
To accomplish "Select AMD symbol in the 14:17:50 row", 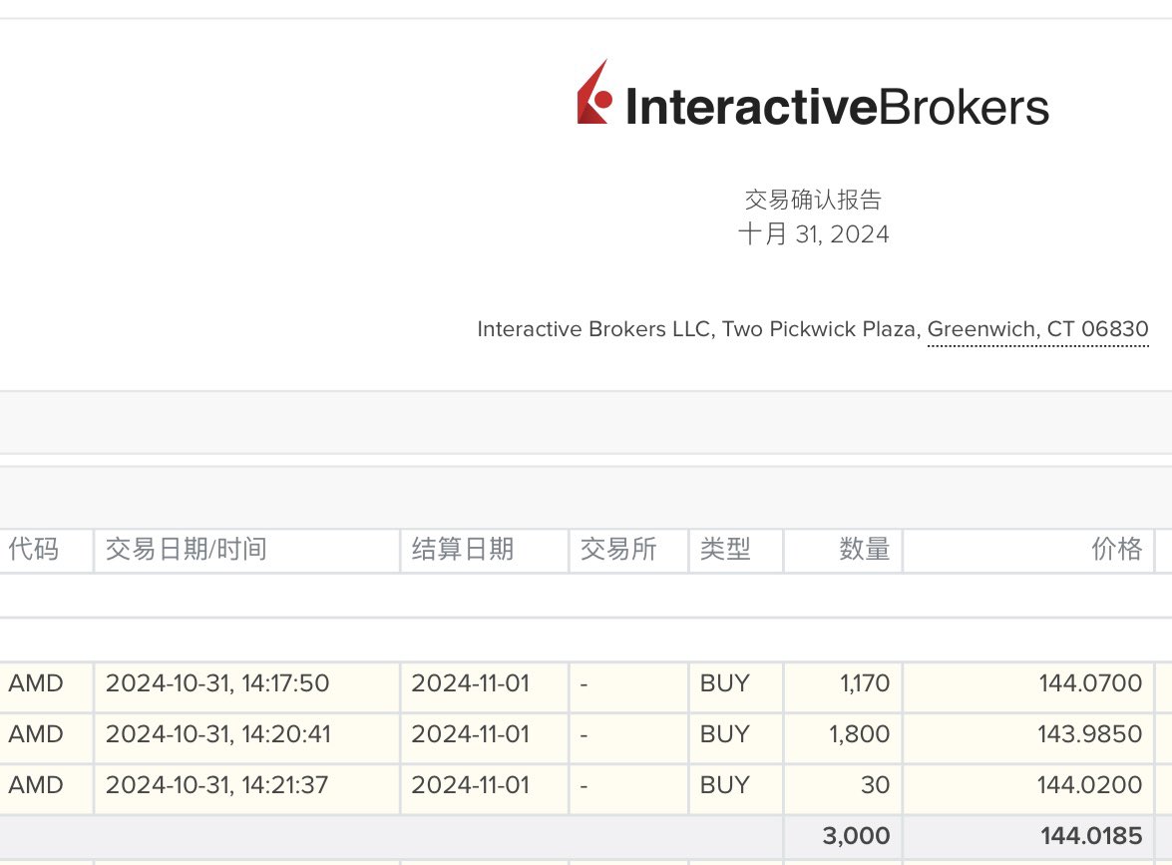I will [x=36, y=683].
